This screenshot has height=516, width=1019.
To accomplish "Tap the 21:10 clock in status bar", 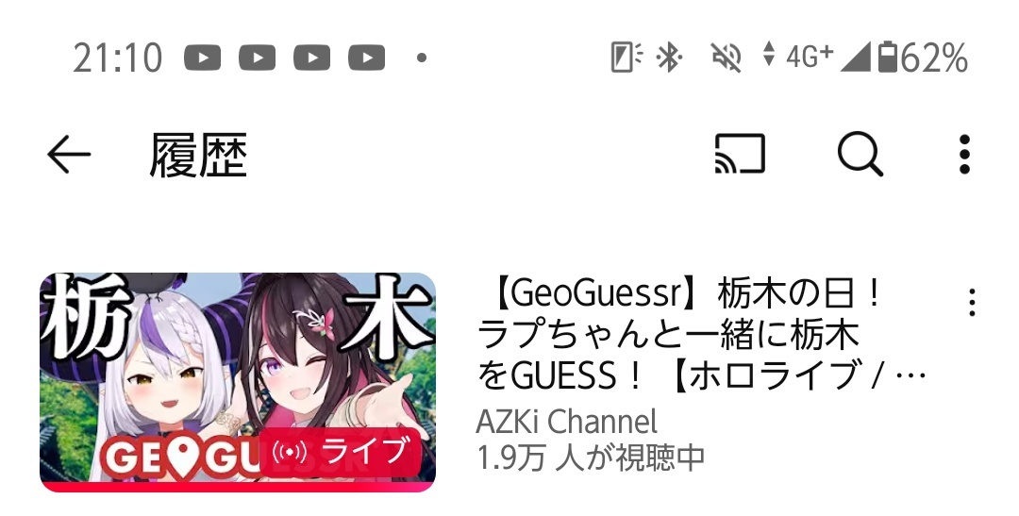I will 118,58.
